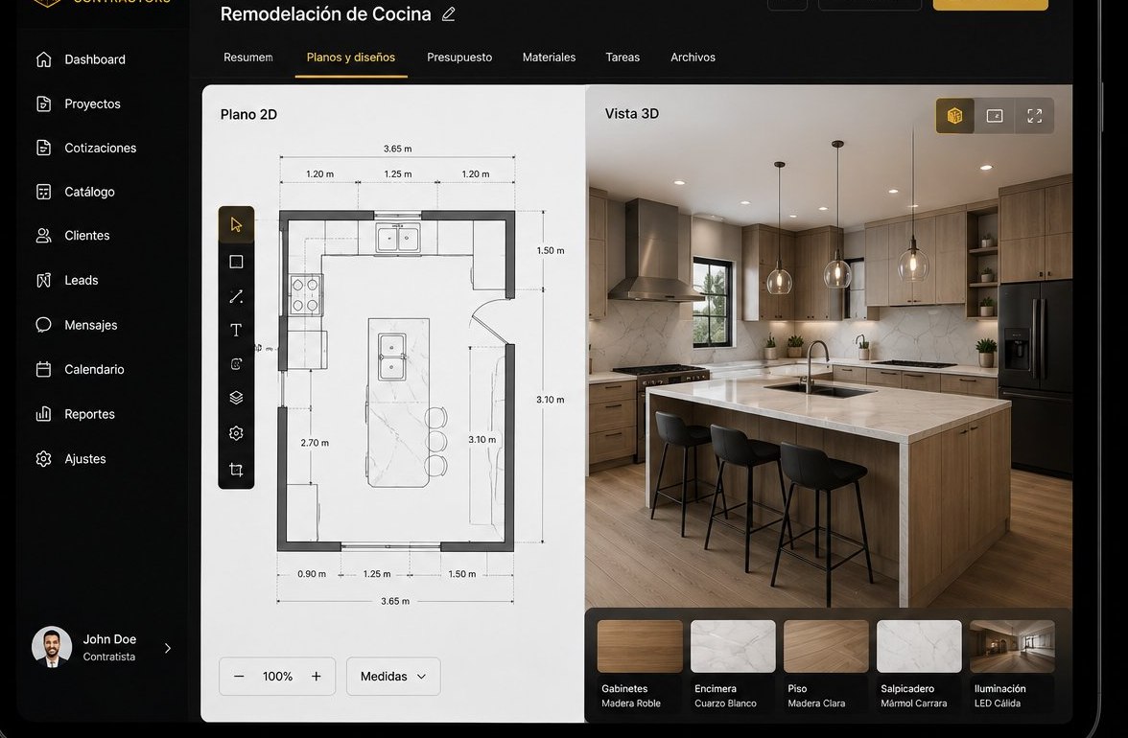Select the pointer selection tool
Viewport: 1128px width, 738px height.
236,225
